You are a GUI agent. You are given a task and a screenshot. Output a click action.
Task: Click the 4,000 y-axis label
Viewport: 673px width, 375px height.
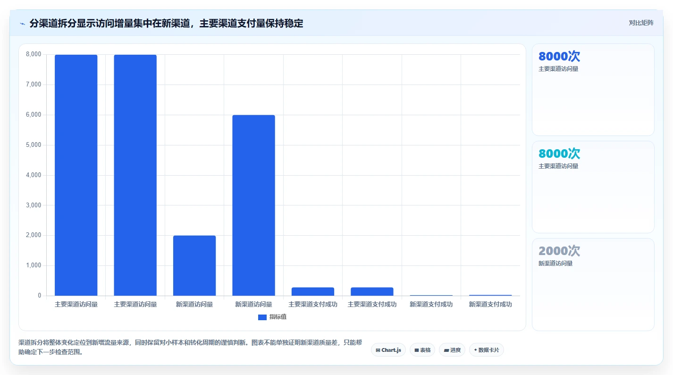[x=34, y=175]
